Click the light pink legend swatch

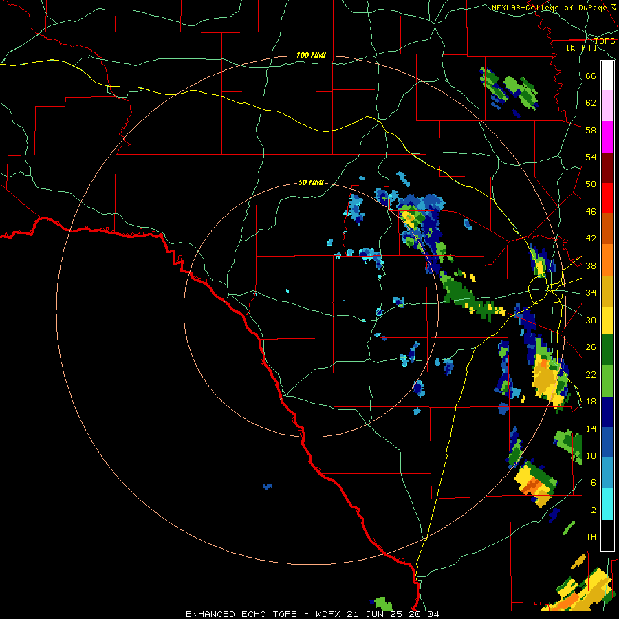(607, 106)
